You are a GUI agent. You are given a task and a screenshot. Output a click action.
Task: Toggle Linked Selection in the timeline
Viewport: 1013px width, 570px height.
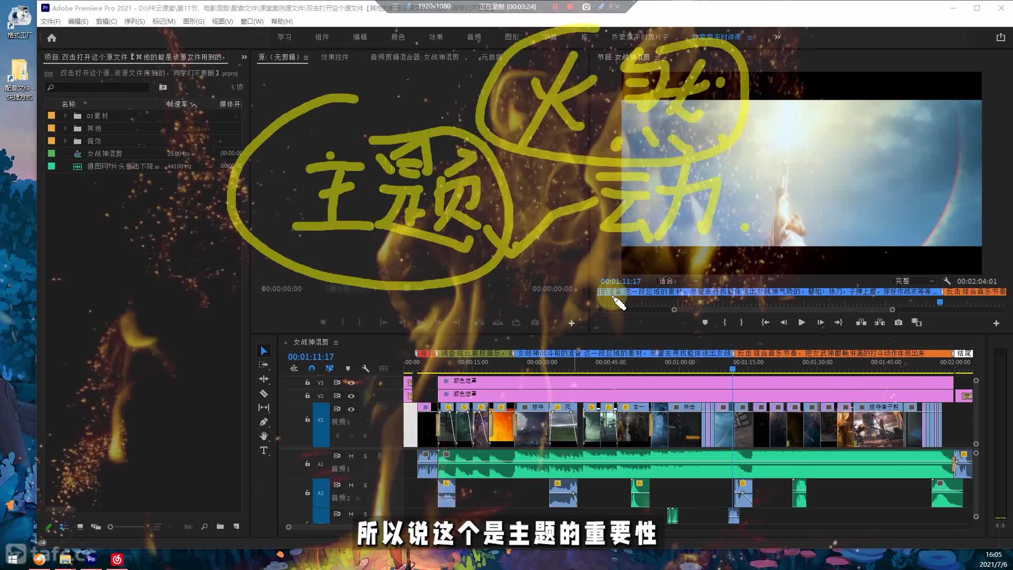(x=330, y=368)
